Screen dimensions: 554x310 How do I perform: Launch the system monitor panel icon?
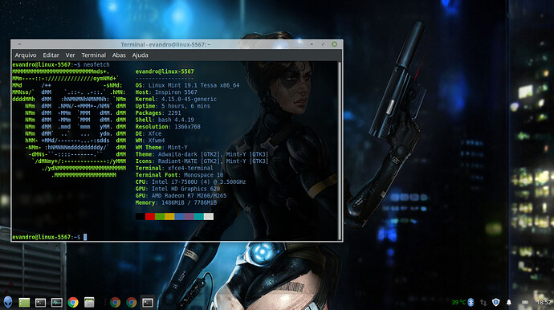coord(56,303)
